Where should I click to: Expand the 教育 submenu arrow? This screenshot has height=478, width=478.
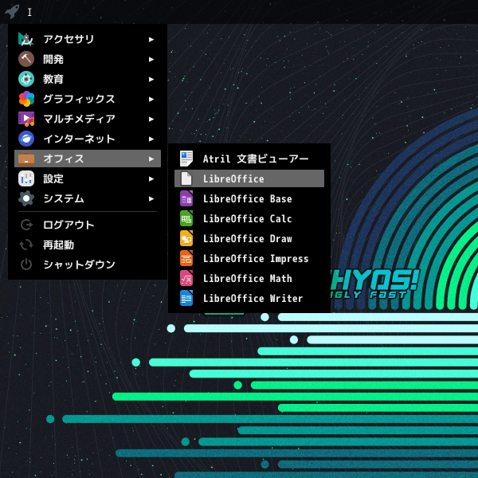pos(151,79)
